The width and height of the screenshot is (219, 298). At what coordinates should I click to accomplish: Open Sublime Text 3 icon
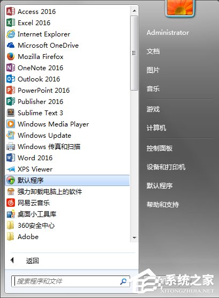11,113
